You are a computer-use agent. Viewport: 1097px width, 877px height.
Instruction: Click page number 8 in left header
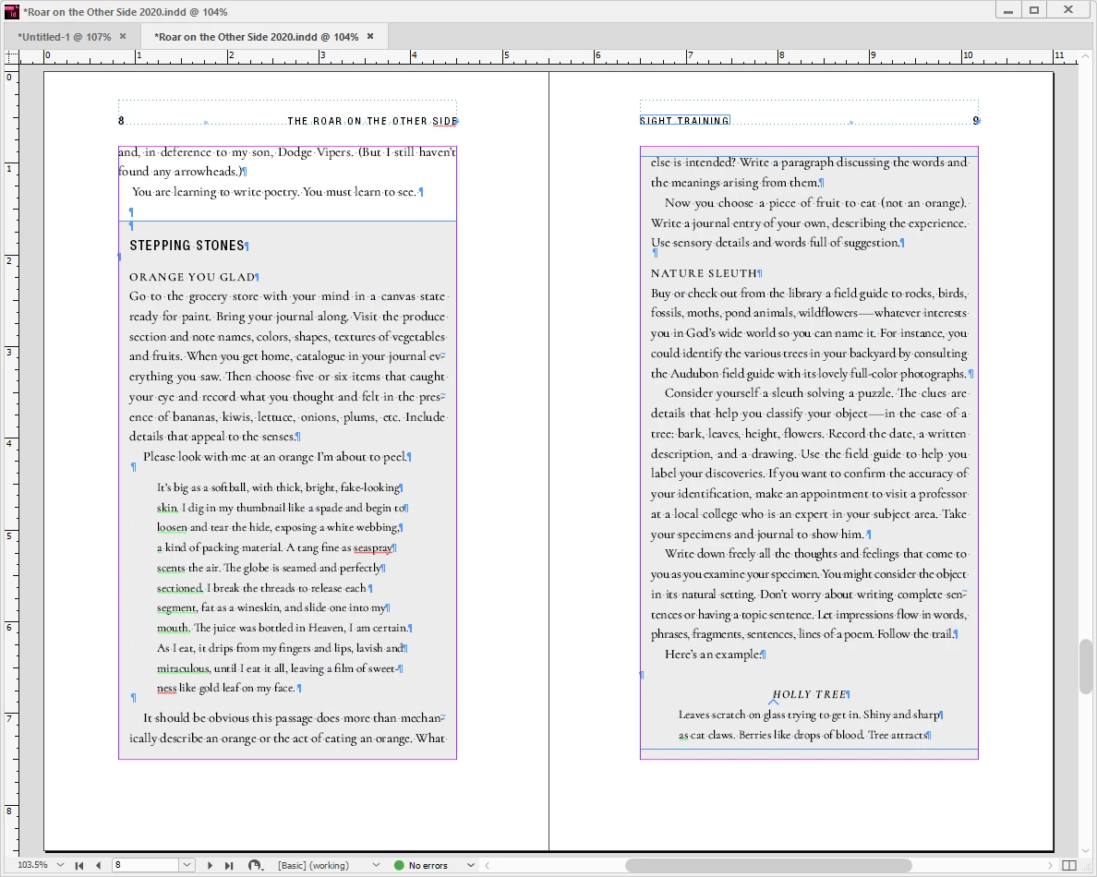(x=121, y=121)
